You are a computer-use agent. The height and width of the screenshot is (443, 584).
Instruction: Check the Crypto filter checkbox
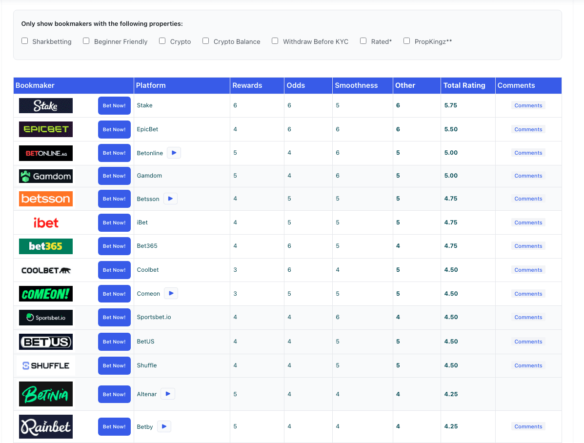(x=162, y=41)
